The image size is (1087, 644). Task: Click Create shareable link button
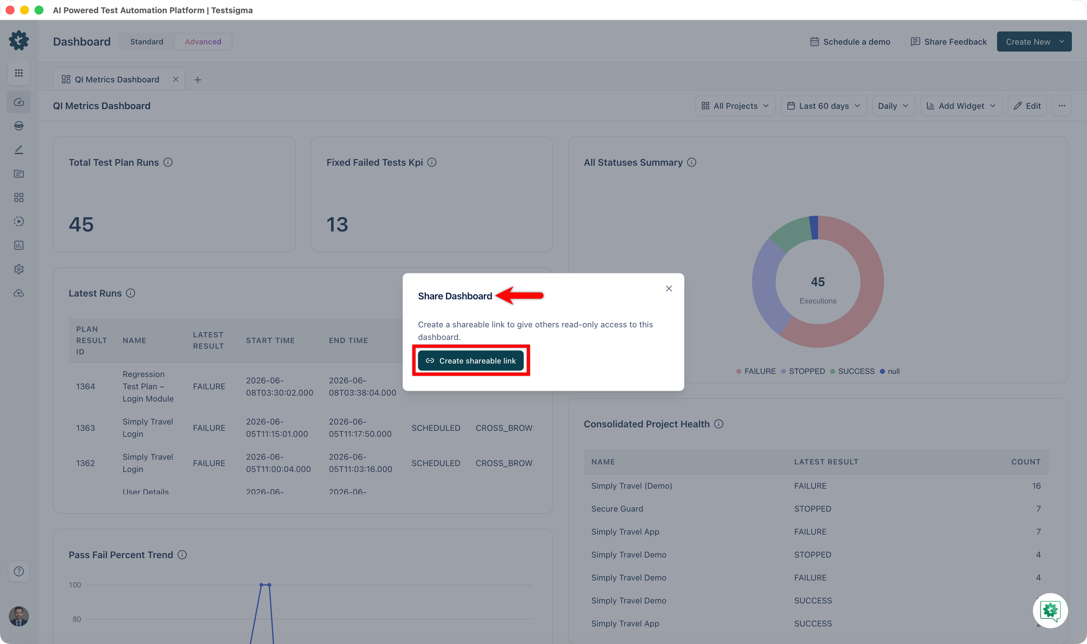pyautogui.click(x=471, y=361)
